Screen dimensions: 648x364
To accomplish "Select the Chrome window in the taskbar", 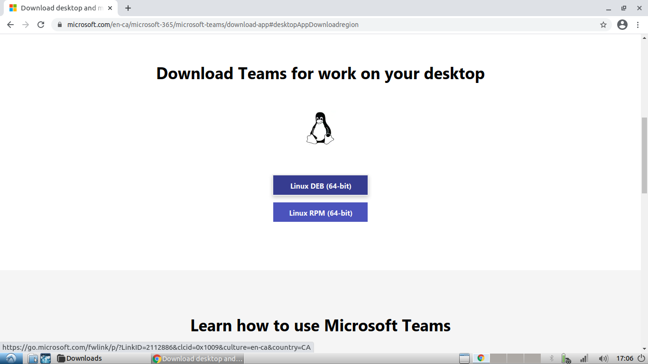I will [x=198, y=358].
